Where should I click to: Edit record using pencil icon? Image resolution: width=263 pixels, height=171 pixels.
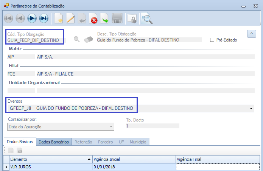pyautogui.click(x=70, y=18)
